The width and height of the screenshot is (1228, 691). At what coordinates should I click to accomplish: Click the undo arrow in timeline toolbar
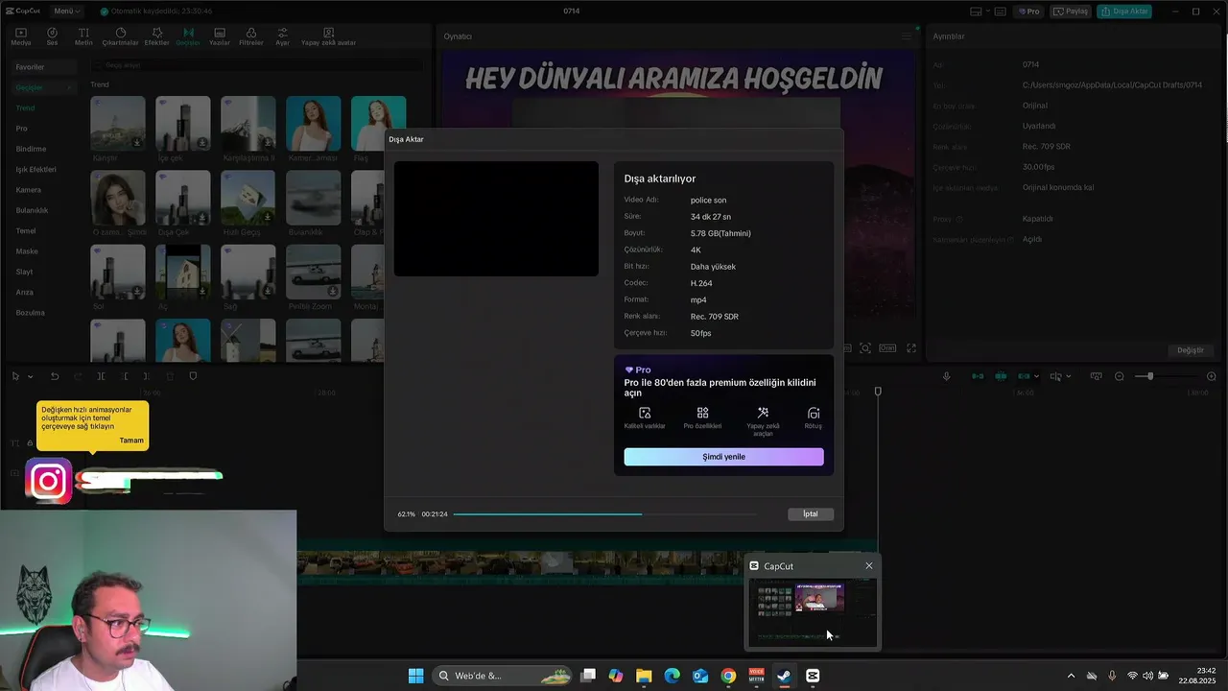point(55,376)
